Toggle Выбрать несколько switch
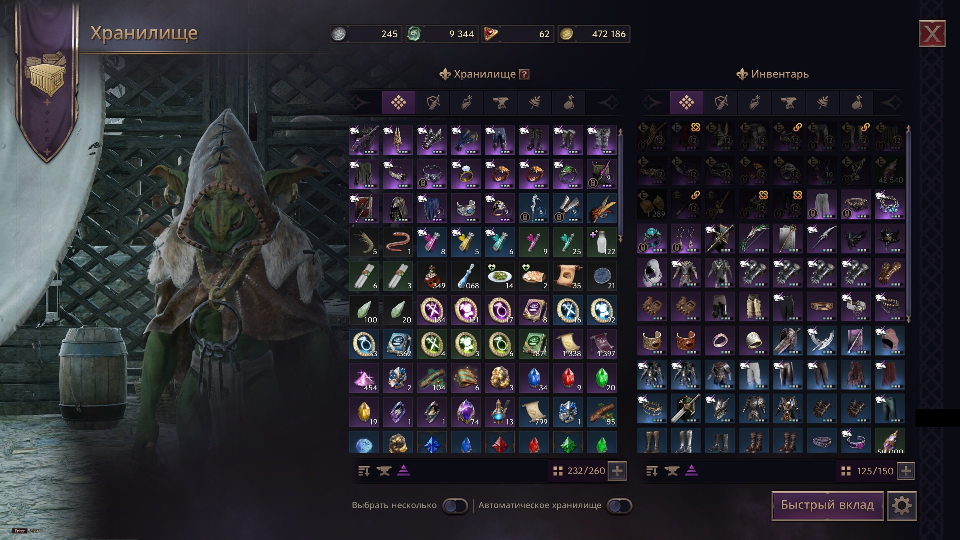This screenshot has height=540, width=960. [455, 506]
